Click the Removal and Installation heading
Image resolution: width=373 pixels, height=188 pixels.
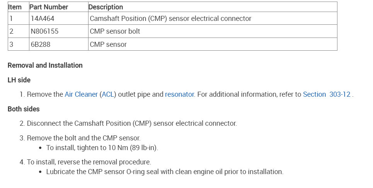click(x=45, y=65)
